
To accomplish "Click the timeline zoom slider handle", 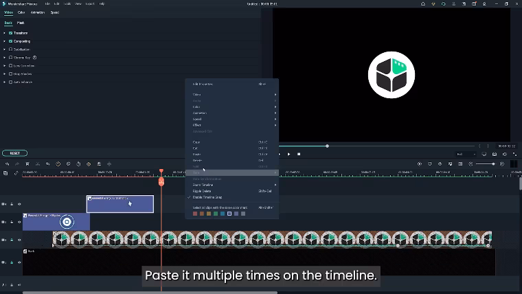I will [493, 163].
